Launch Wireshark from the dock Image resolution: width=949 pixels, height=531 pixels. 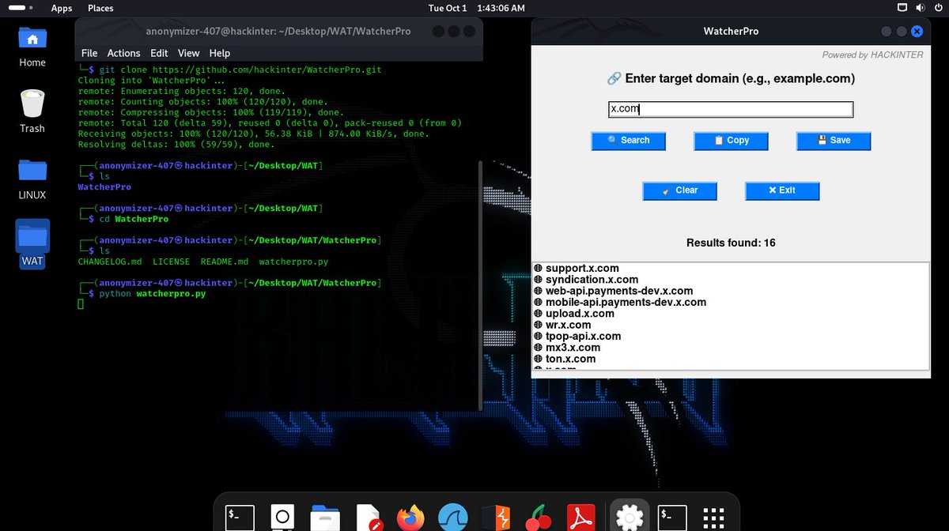pyautogui.click(x=454, y=518)
